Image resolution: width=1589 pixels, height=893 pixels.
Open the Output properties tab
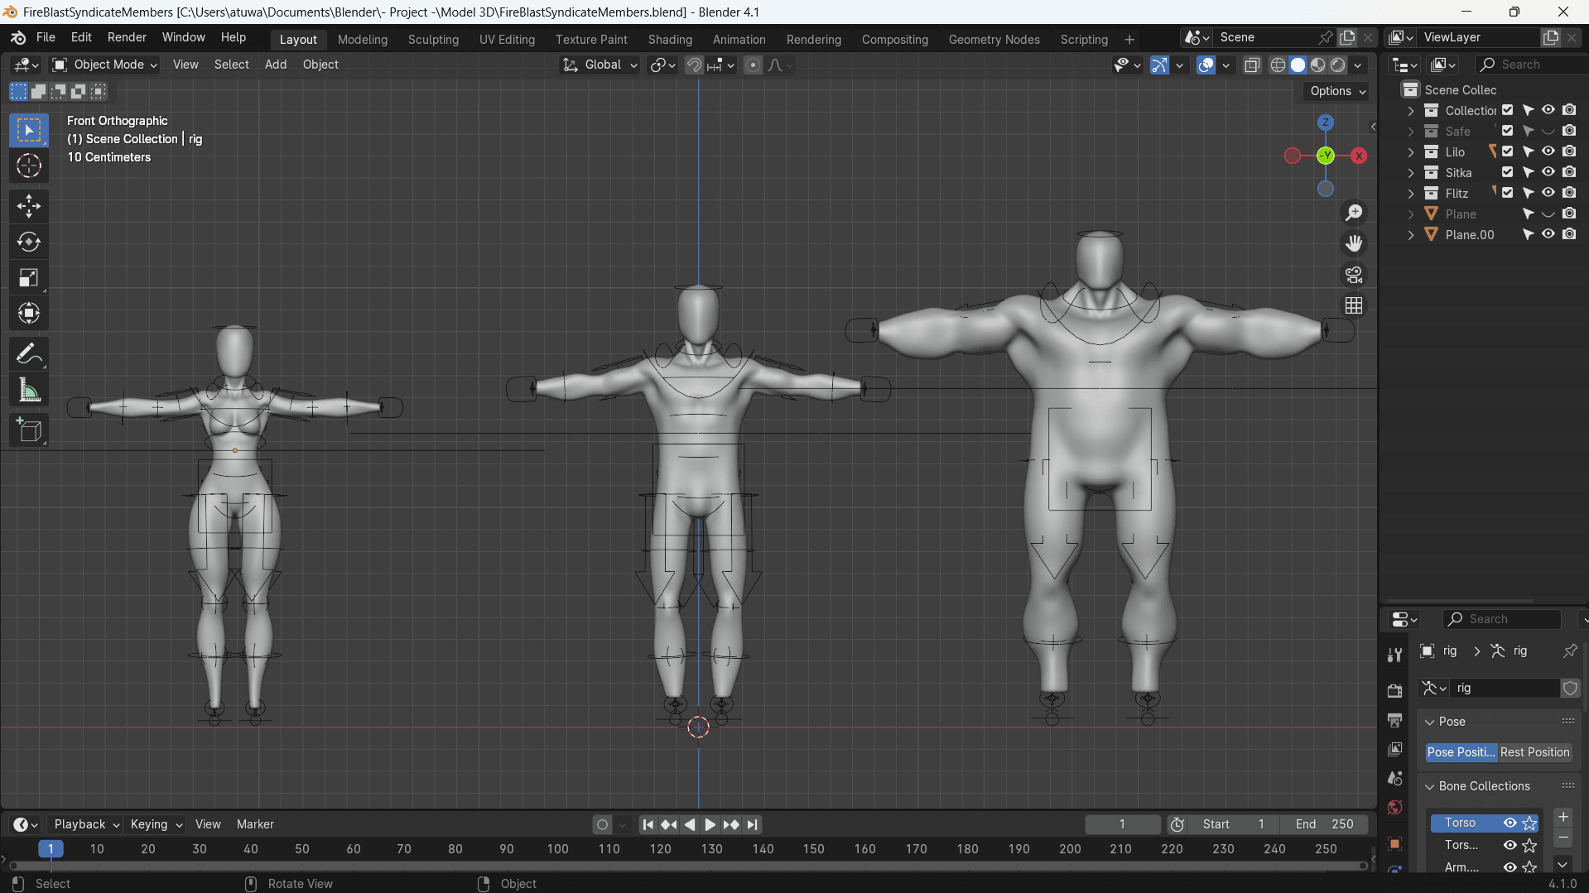pyautogui.click(x=1395, y=720)
